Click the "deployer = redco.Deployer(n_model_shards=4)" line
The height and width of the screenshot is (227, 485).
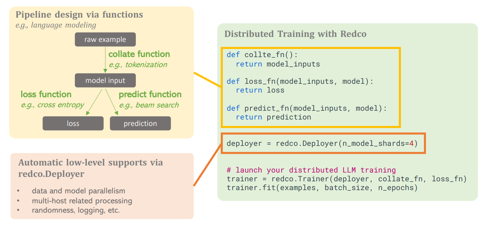322,144
